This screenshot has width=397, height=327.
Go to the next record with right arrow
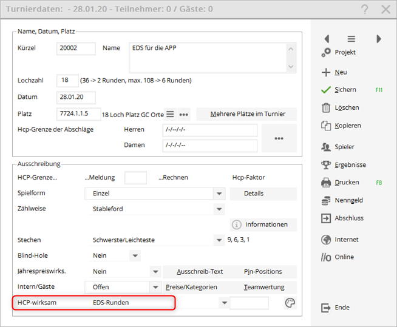(379, 39)
